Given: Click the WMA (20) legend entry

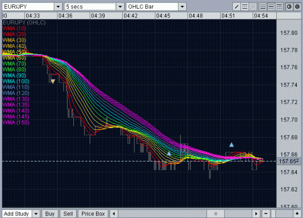Looking at the screenshot, I should pos(14,34).
